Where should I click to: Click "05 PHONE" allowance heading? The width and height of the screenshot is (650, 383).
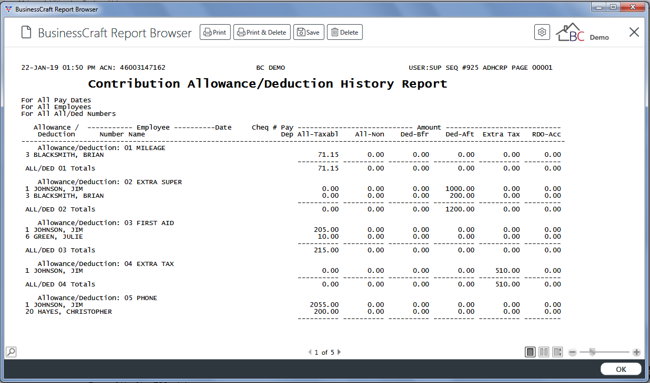140,298
